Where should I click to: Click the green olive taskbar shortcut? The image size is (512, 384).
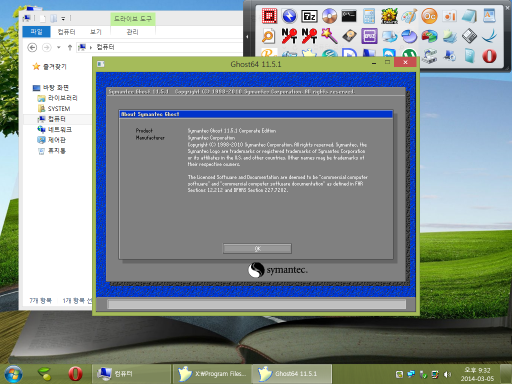click(45, 374)
